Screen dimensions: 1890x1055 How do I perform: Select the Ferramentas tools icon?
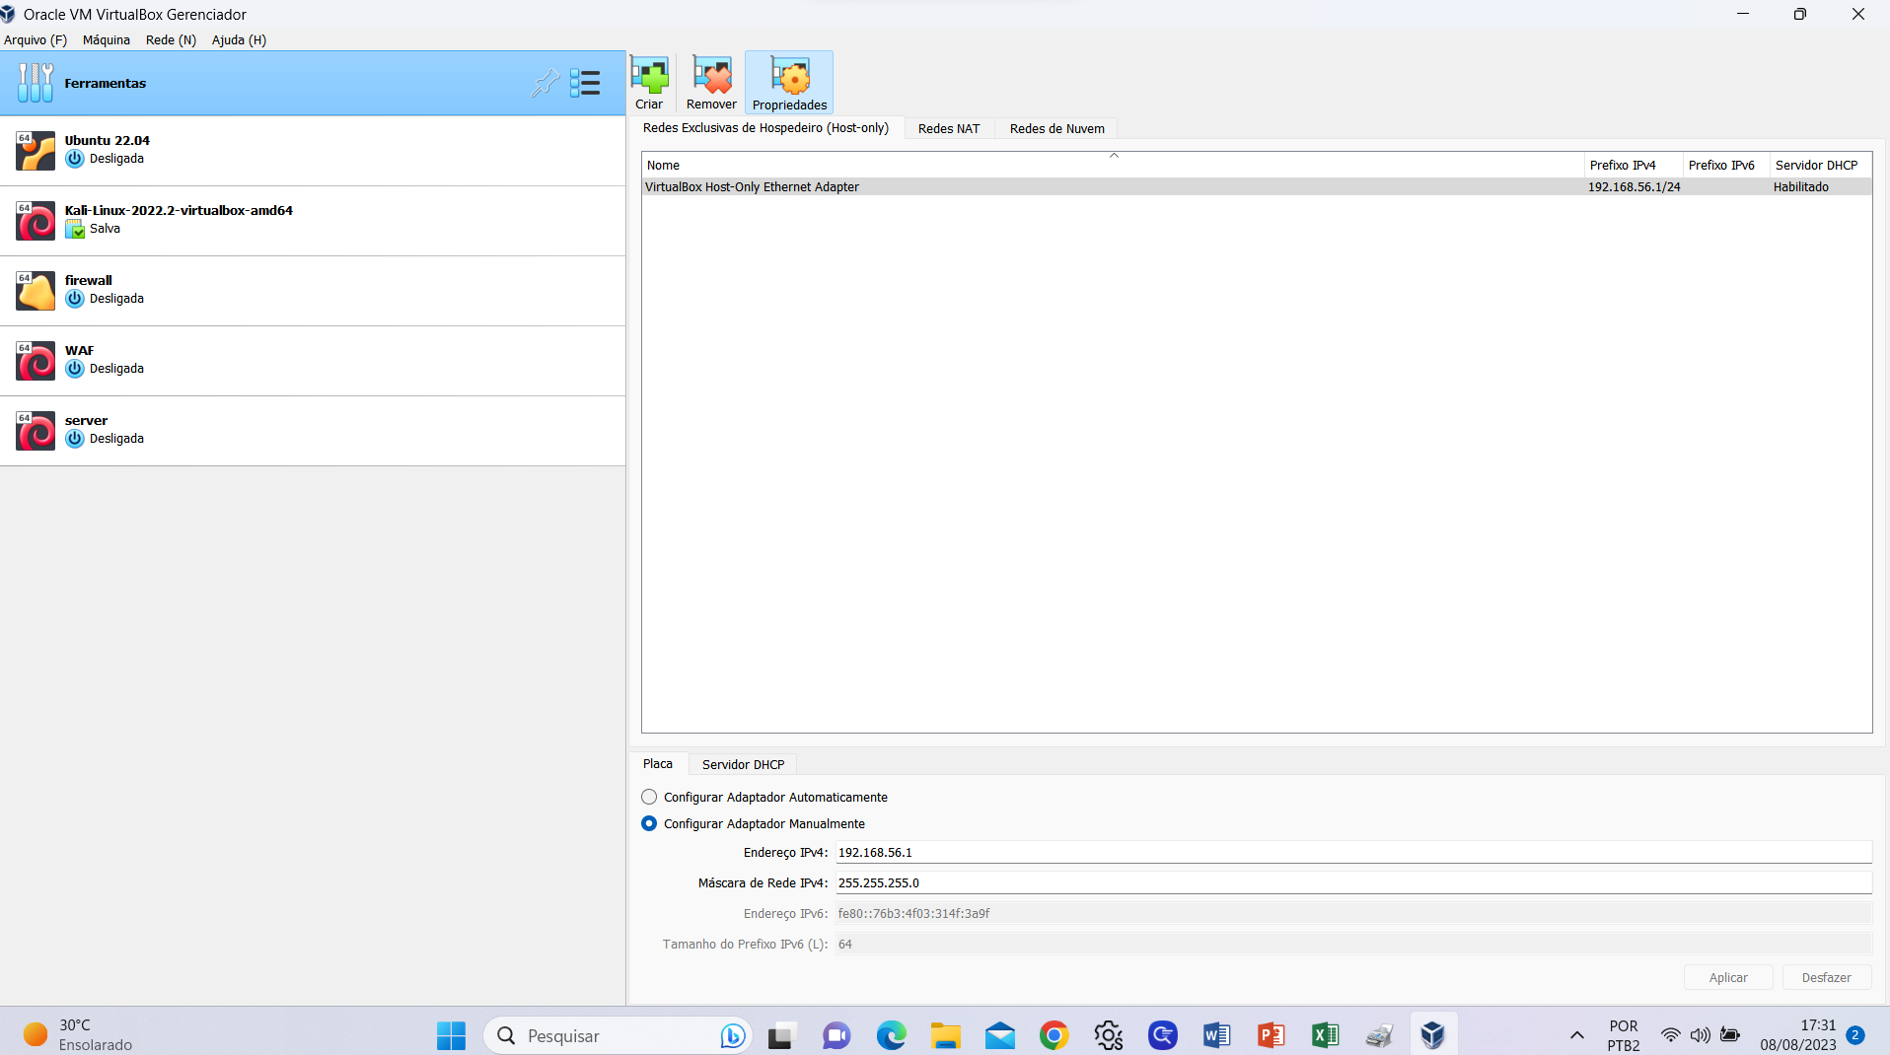pos(36,83)
